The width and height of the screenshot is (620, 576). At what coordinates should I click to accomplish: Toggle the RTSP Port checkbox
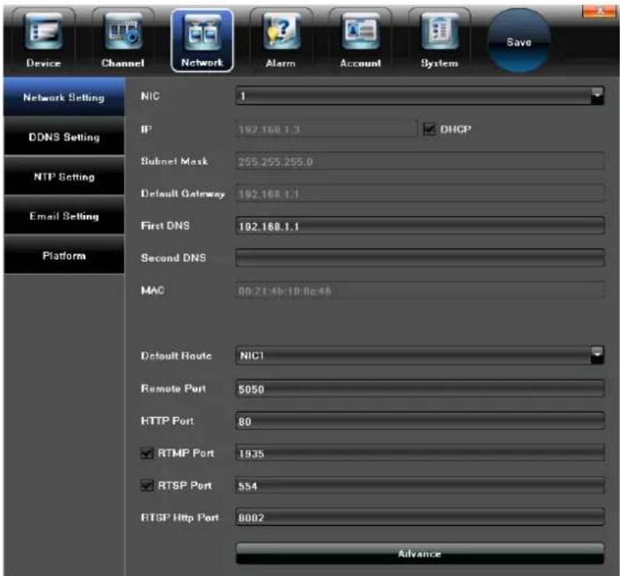point(147,485)
